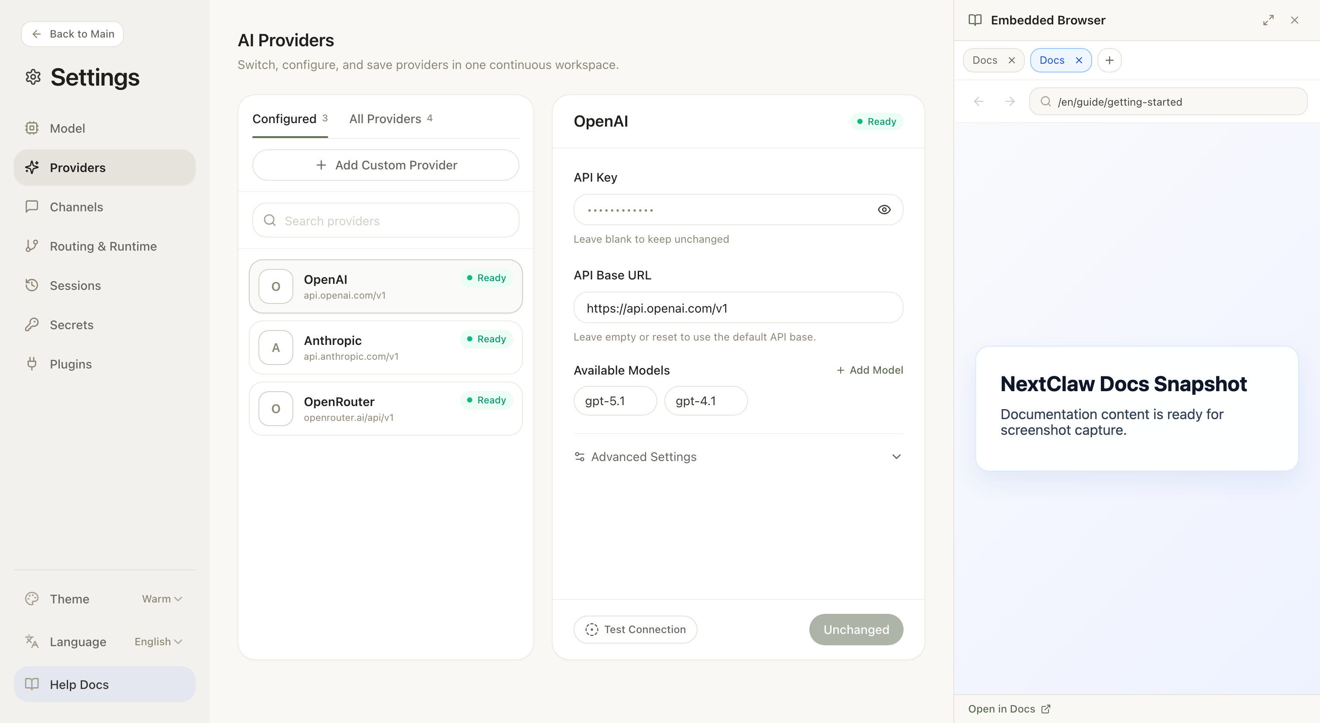Open Channels via its chat bubble icon
Image resolution: width=1320 pixels, height=723 pixels.
[x=32, y=207]
